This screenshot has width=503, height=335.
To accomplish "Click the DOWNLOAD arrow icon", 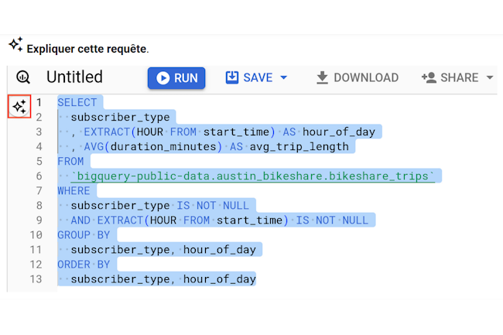I will [x=322, y=78].
